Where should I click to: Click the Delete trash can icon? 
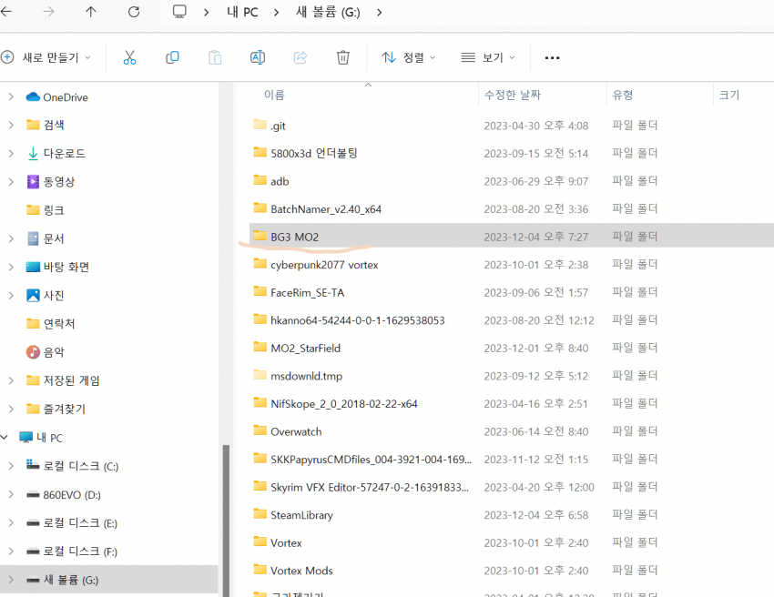pos(343,57)
